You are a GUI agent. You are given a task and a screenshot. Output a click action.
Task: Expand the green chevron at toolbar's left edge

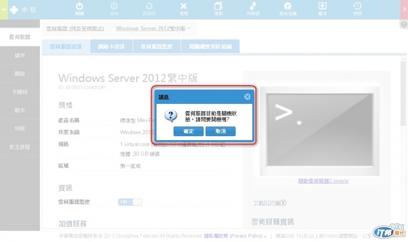pyautogui.click(x=4, y=10)
